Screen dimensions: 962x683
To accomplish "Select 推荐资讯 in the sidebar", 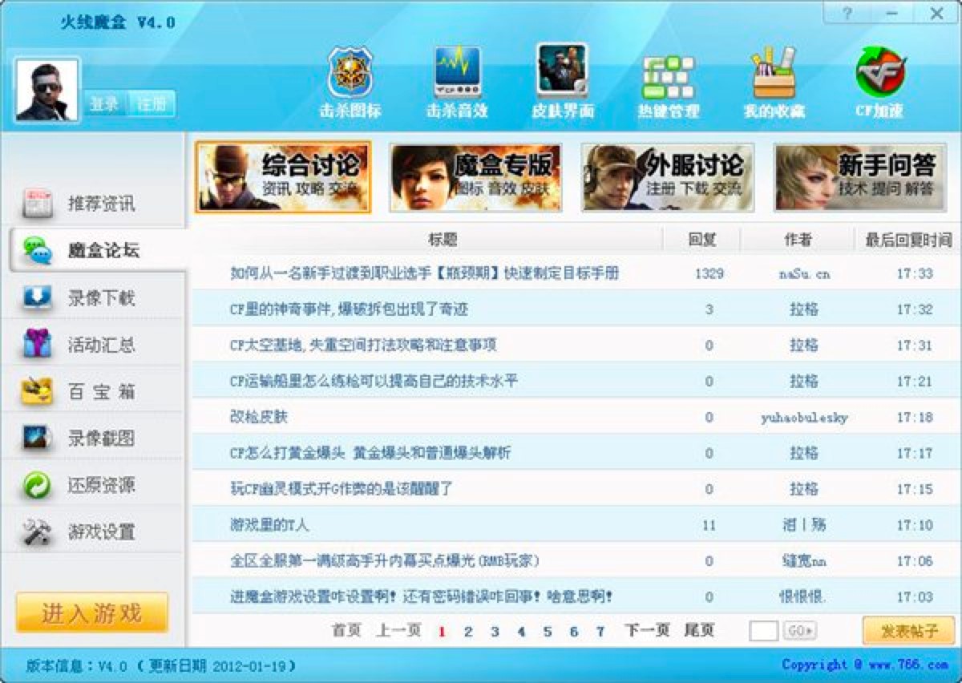I will click(95, 204).
